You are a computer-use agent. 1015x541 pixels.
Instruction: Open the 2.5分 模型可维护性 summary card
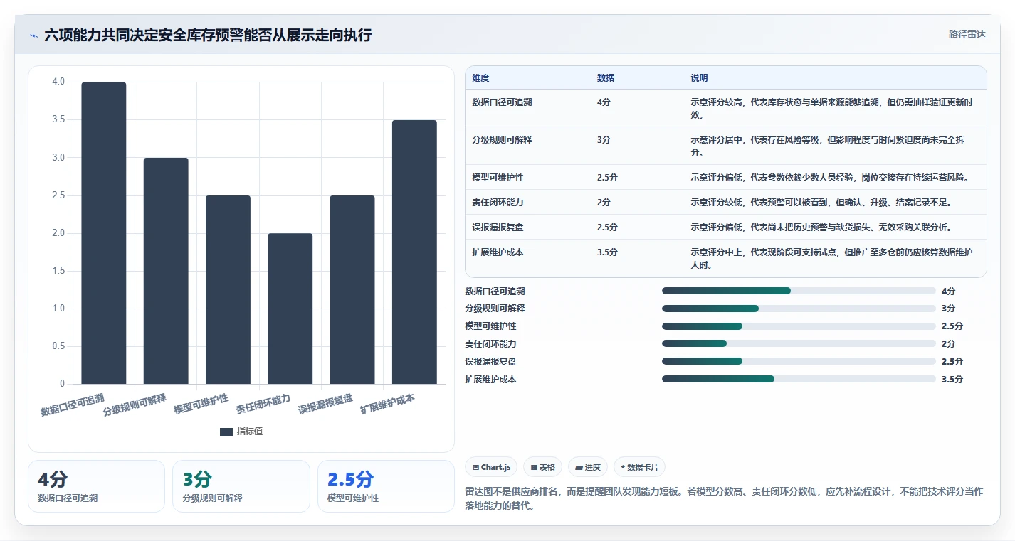[x=386, y=486]
